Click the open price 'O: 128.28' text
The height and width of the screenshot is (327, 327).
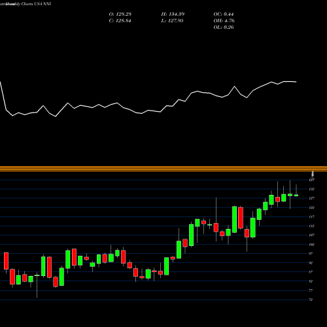pos(120,14)
